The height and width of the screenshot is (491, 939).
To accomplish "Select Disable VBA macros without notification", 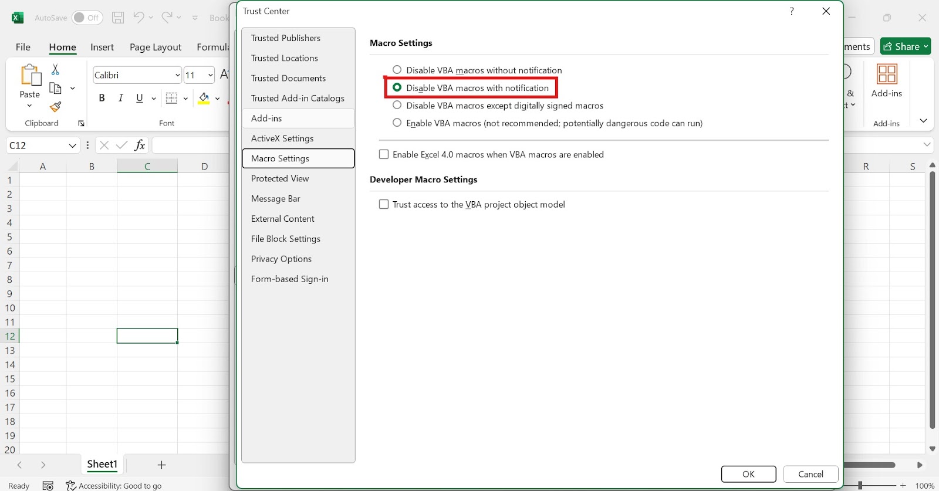I will pyautogui.click(x=397, y=70).
